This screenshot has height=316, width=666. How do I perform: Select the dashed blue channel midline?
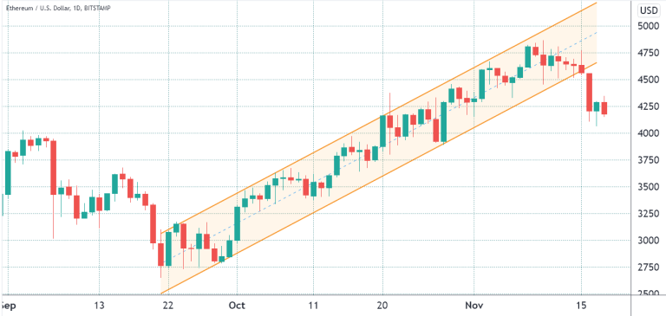coord(382,145)
